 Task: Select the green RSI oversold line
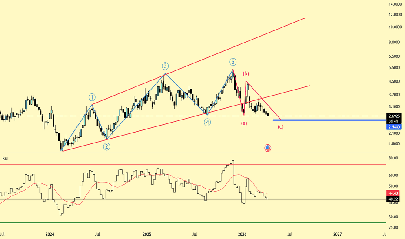(x=193, y=223)
